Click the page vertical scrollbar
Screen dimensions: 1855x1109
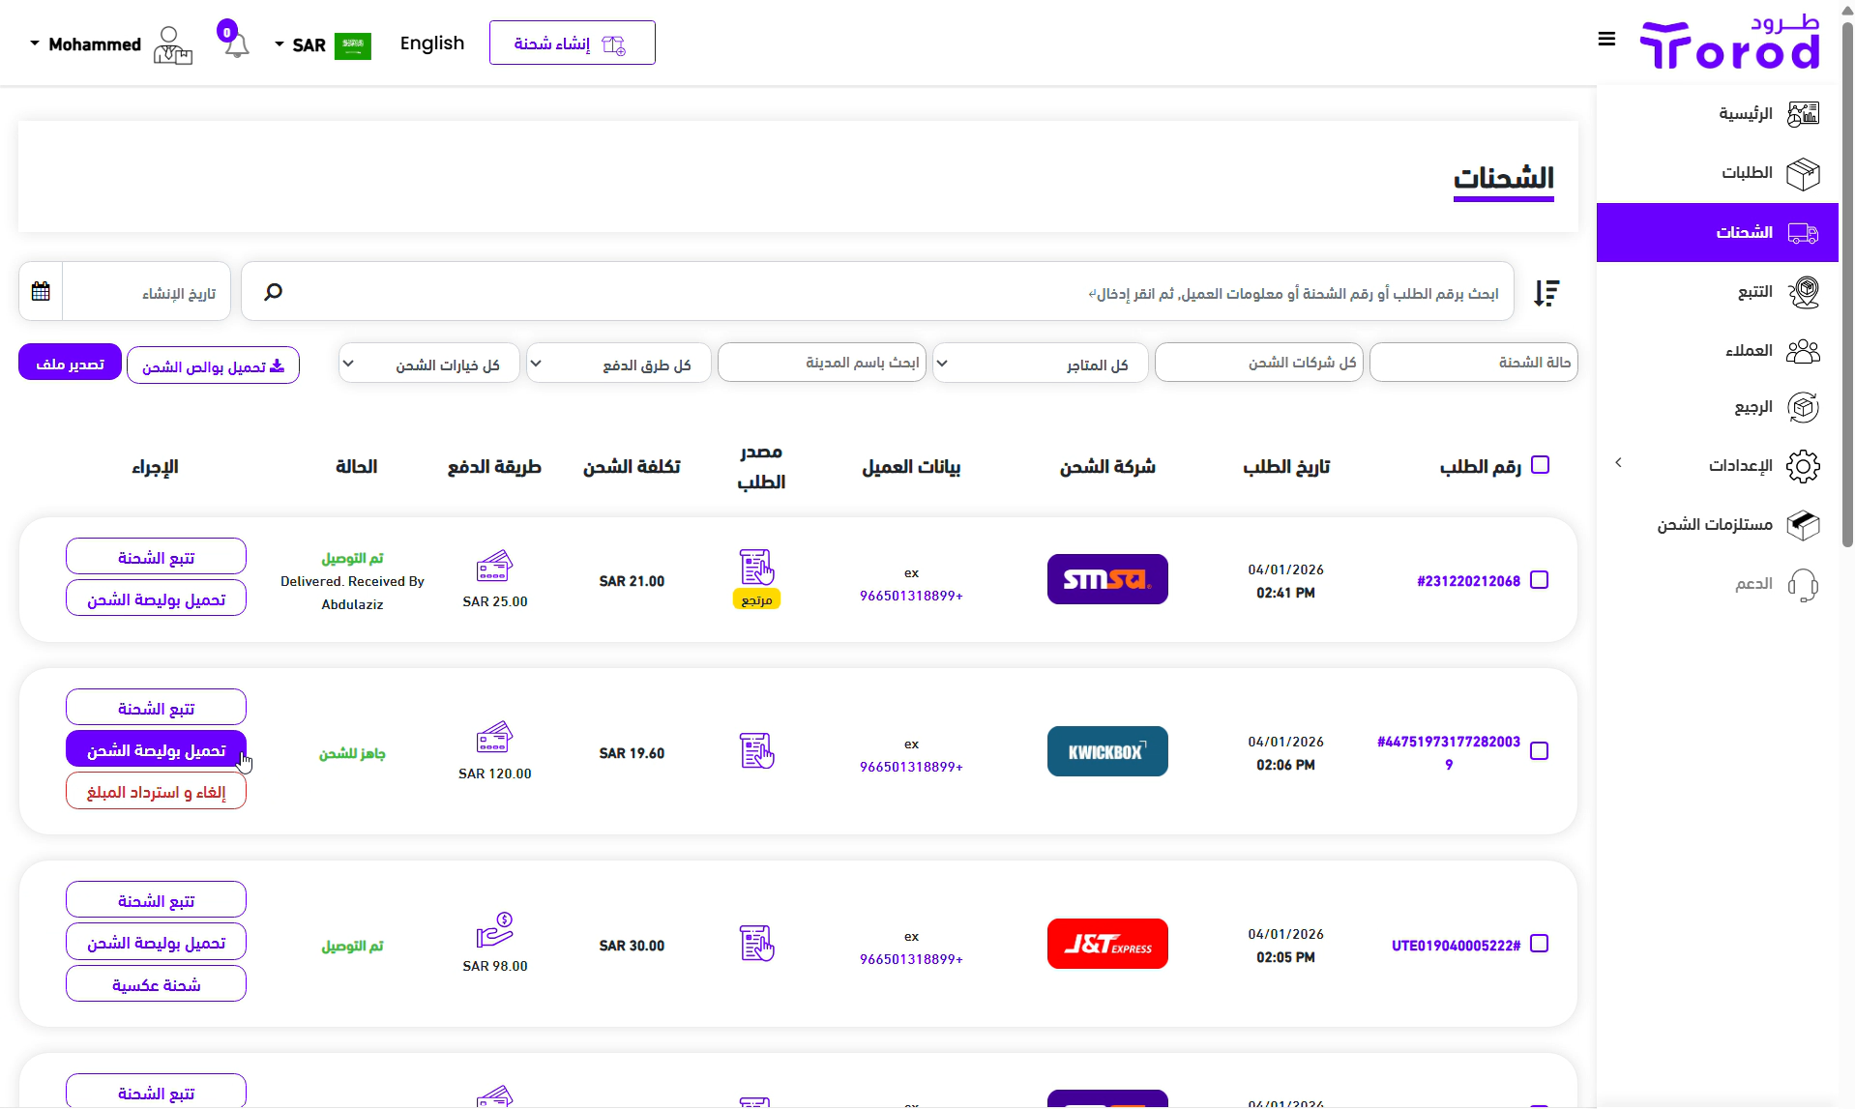coord(1846,290)
